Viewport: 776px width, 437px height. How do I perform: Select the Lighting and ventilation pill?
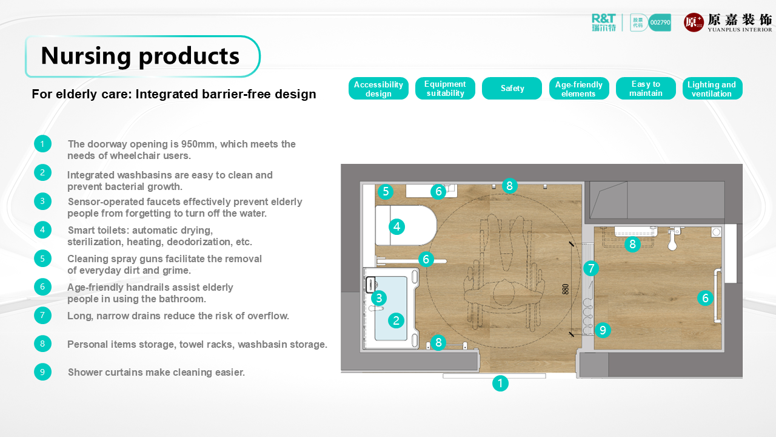712,89
